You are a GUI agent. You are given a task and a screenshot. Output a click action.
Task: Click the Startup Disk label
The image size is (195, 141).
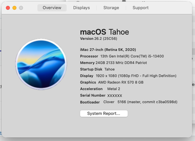point(91,69)
